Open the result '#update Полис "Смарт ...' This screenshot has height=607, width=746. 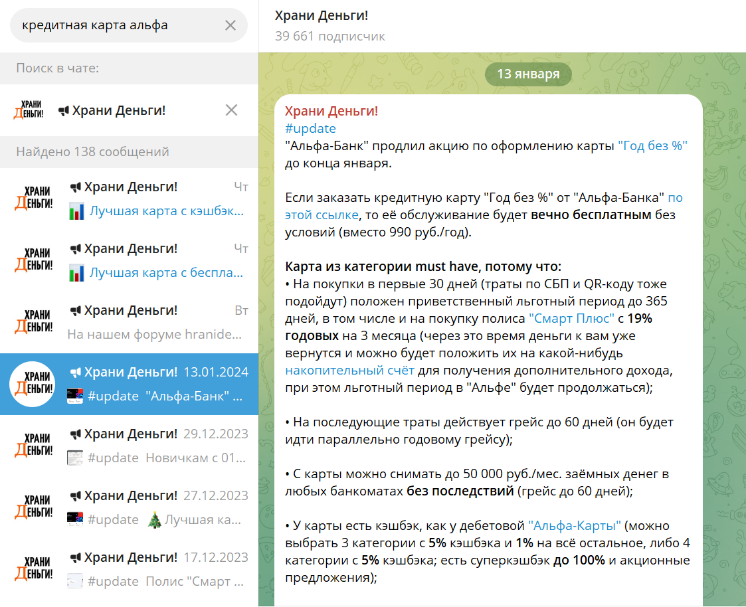(x=129, y=569)
